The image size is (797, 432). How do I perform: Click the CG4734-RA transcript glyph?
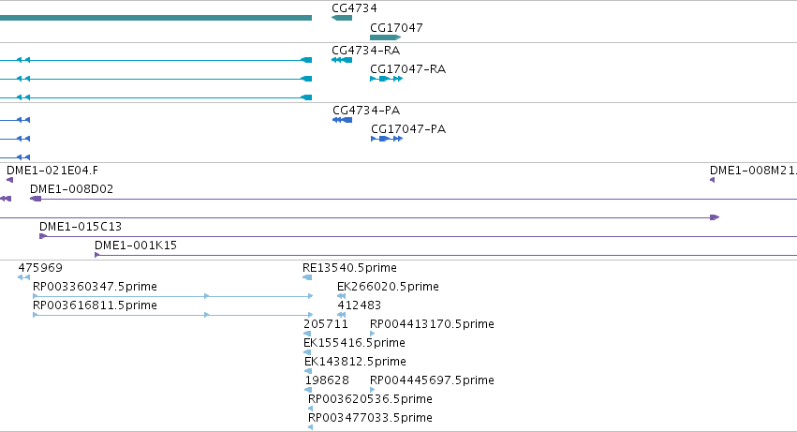pos(342,60)
